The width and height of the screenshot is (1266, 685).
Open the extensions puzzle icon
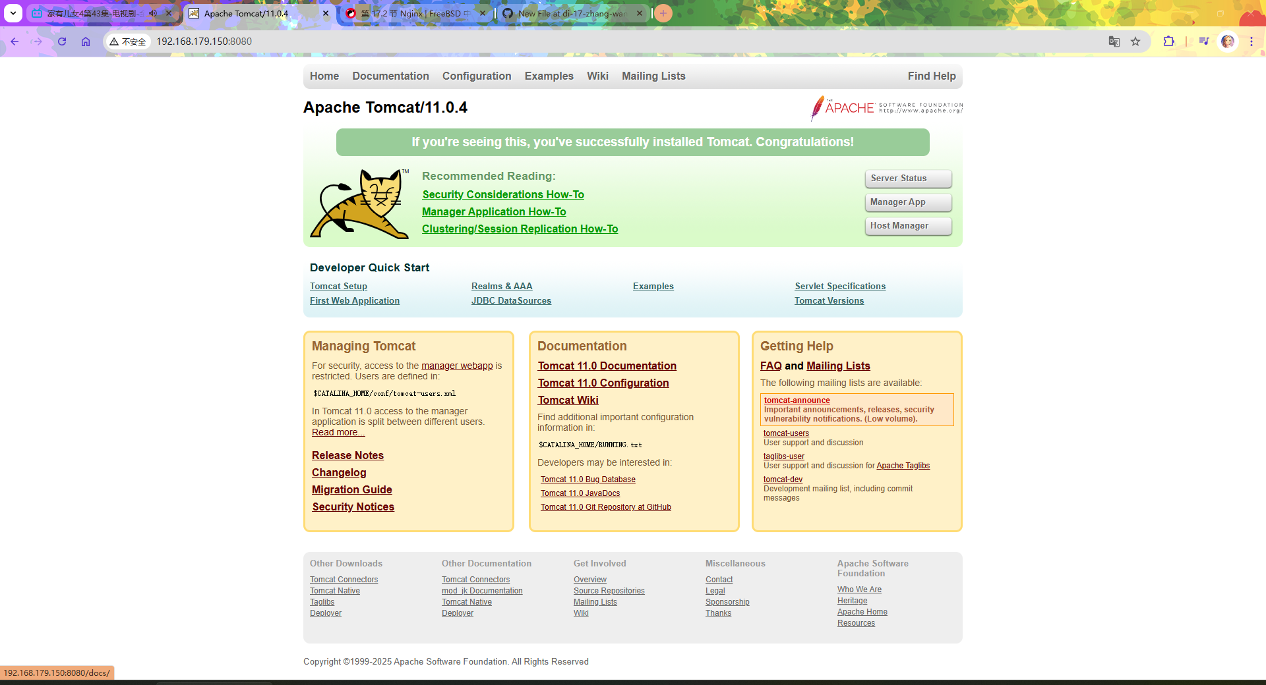pyautogui.click(x=1168, y=41)
